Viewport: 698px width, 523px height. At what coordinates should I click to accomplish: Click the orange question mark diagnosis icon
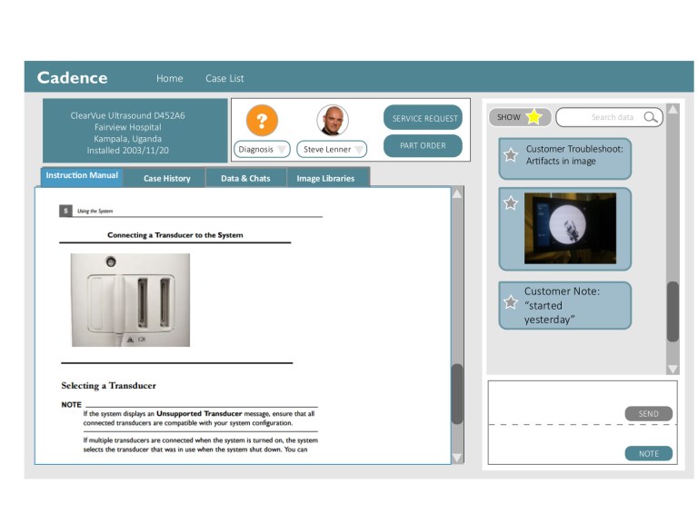[x=262, y=121]
